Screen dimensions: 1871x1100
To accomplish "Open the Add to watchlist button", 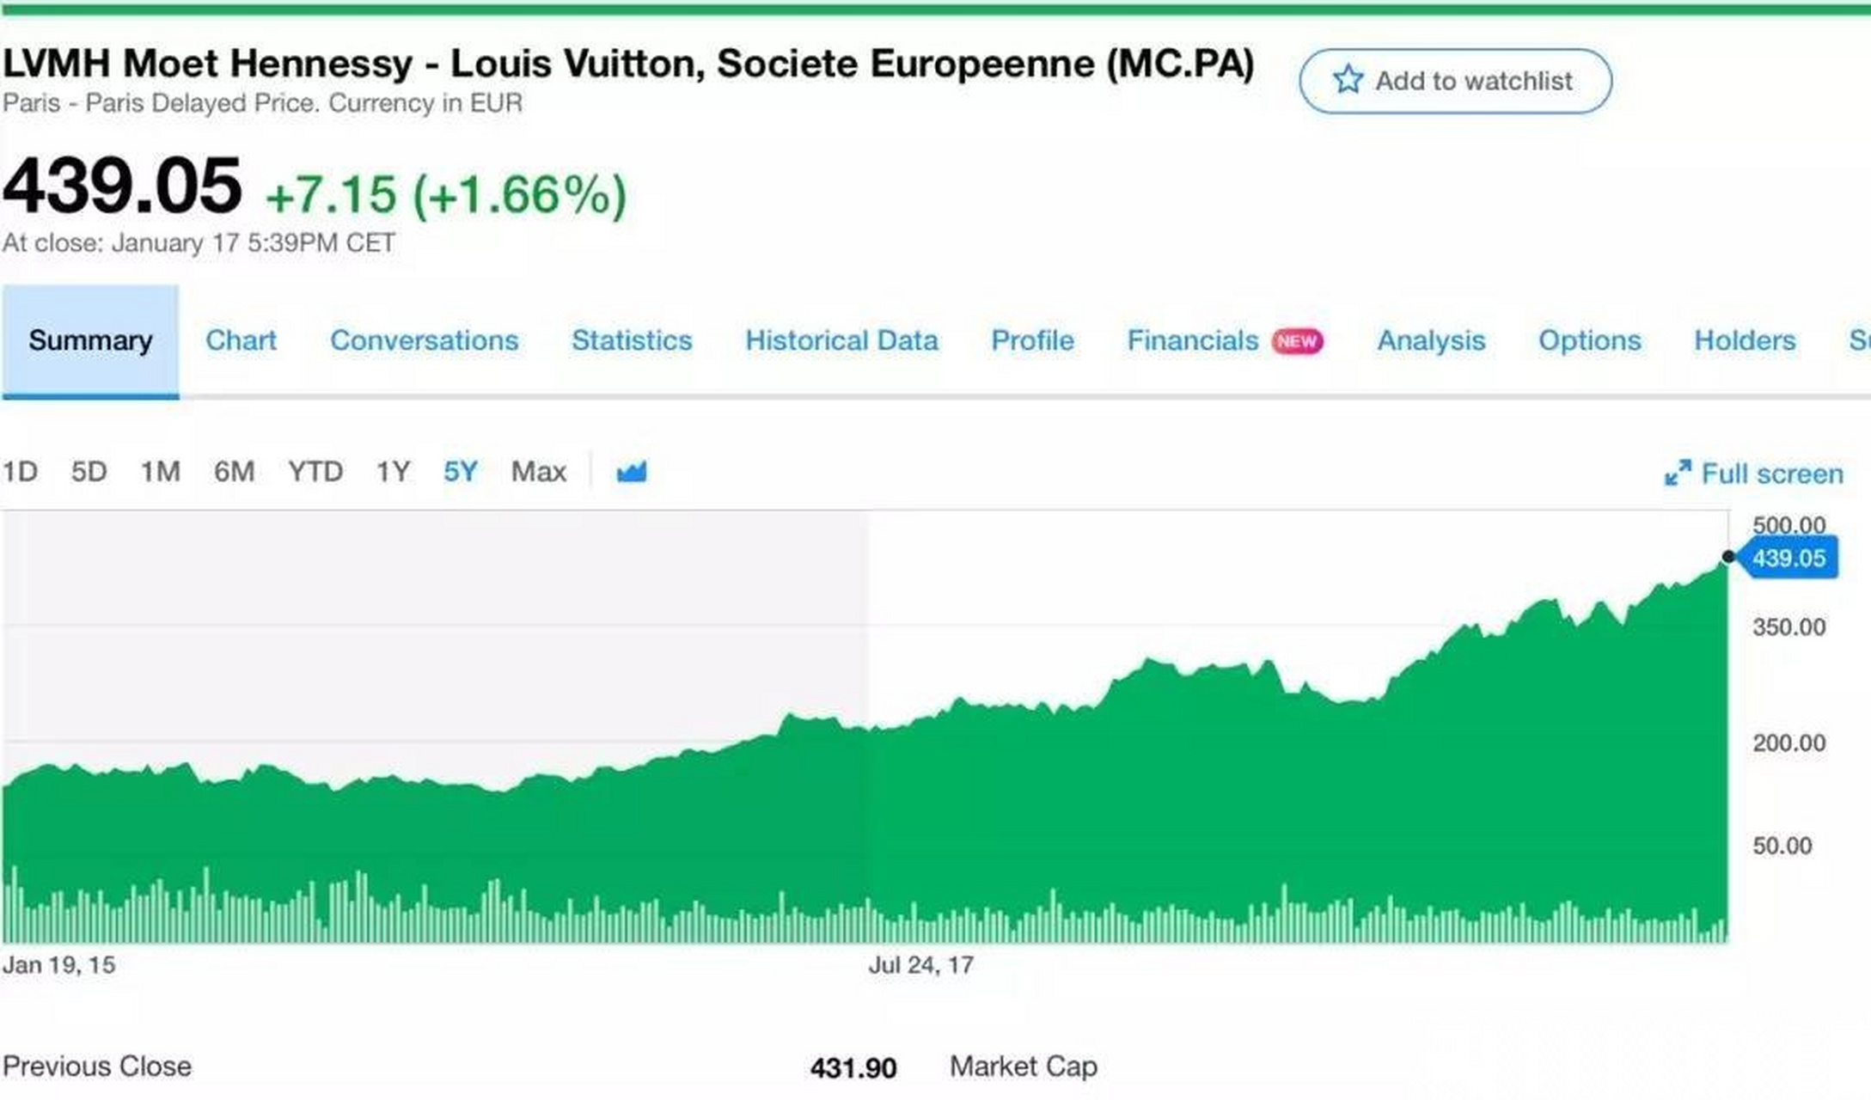I will 1455,80.
